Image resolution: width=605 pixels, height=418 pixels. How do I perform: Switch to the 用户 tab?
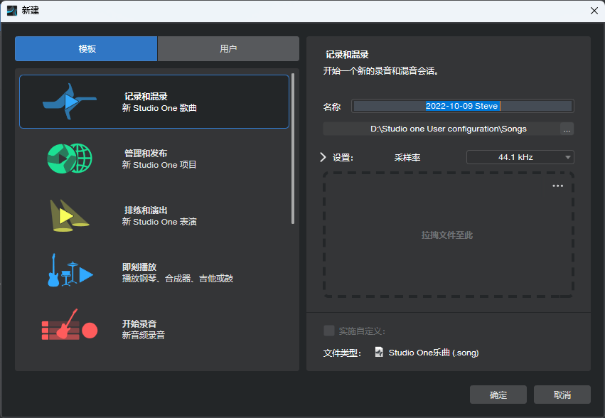coord(228,48)
